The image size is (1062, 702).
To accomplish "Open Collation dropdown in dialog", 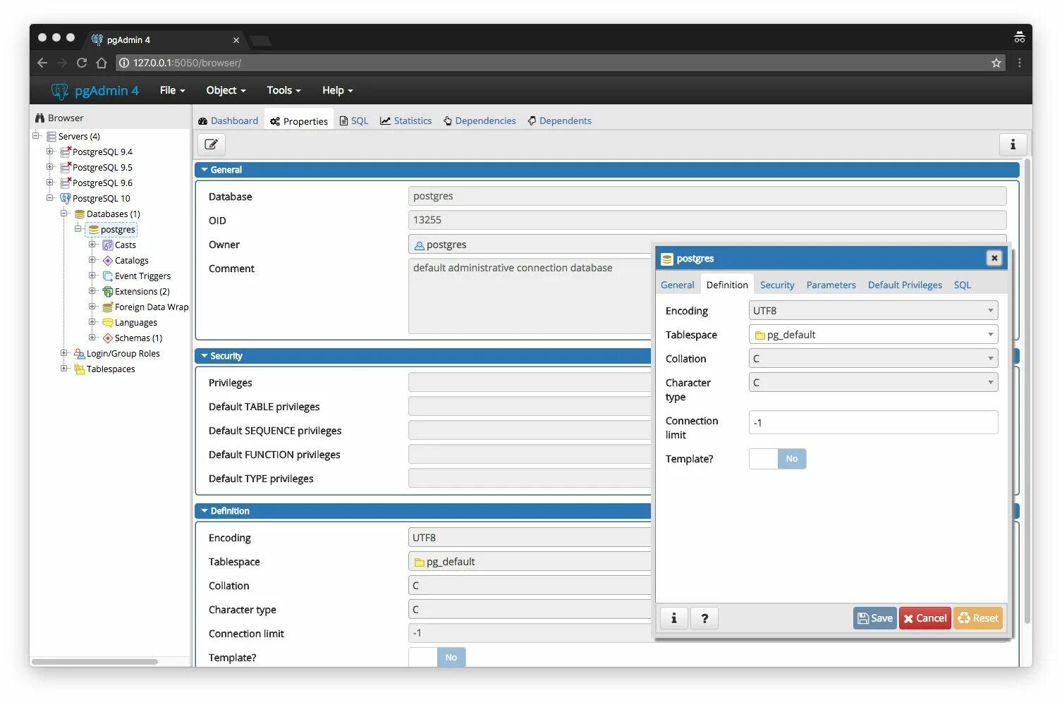I will (873, 358).
